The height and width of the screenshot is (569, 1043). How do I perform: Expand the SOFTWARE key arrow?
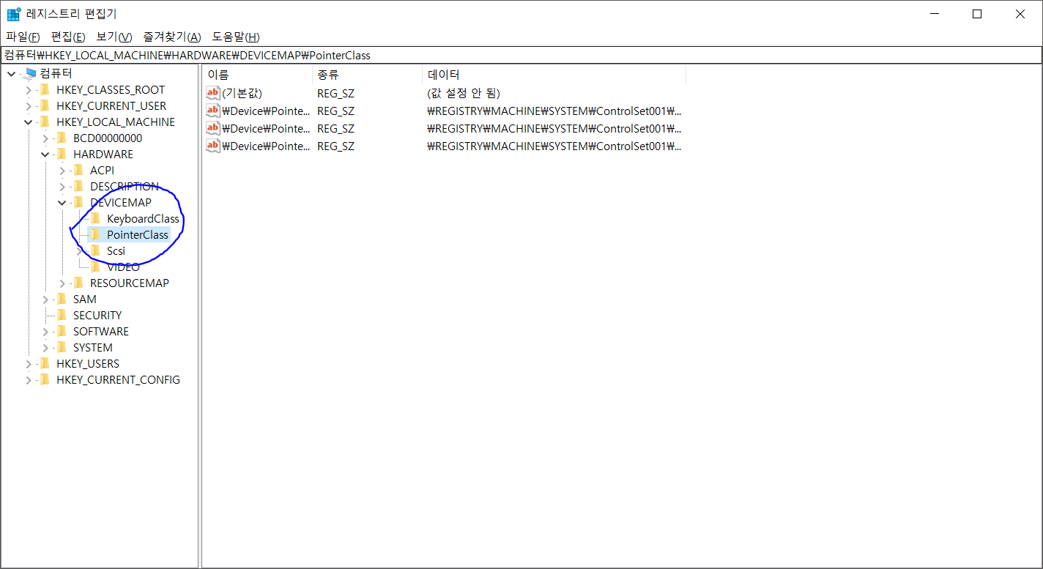(45, 332)
